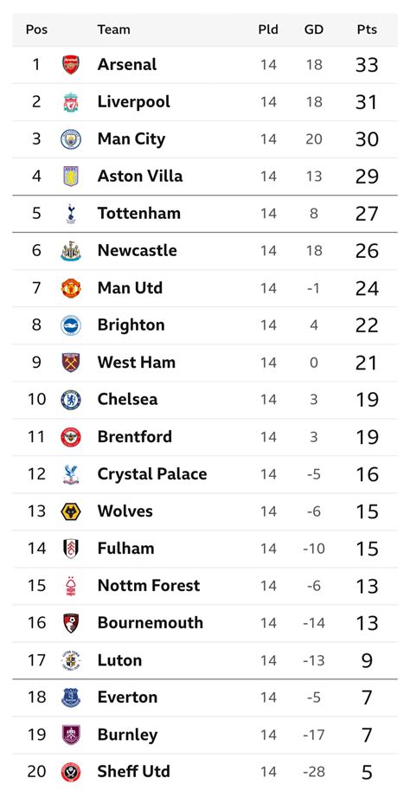Screen dimensions: 410x797
Task: Select the Man City badge icon
Action: point(71,139)
